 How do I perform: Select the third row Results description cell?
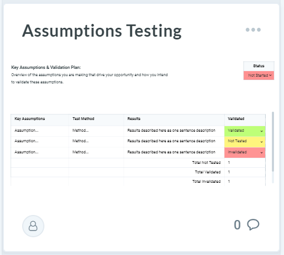click(x=174, y=152)
